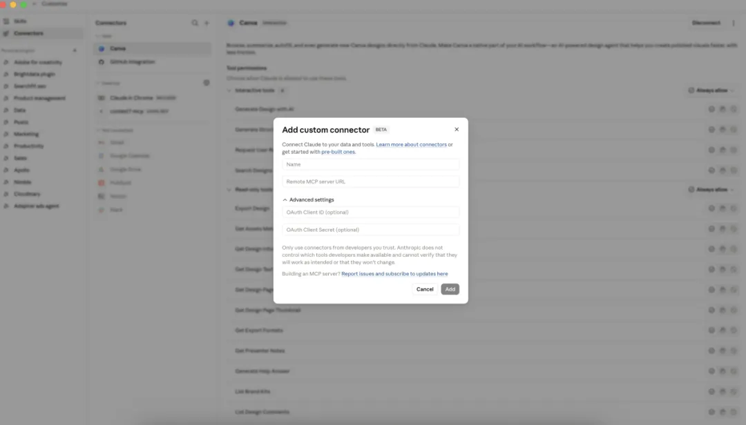Image resolution: width=746 pixels, height=425 pixels.
Task: Click the Canva logo in detail header
Action: pos(231,23)
